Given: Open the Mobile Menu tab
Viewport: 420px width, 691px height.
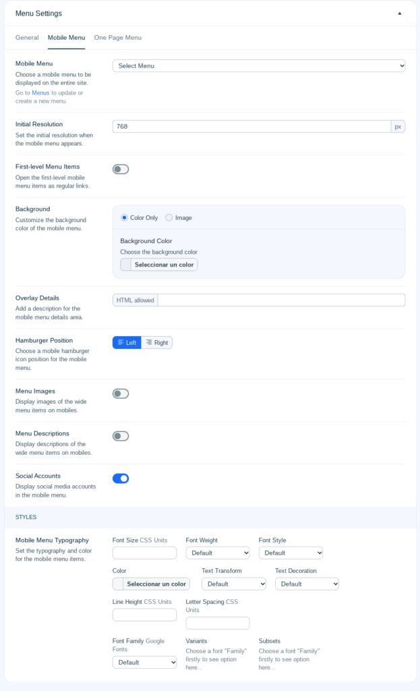Looking at the screenshot, I should pos(67,38).
